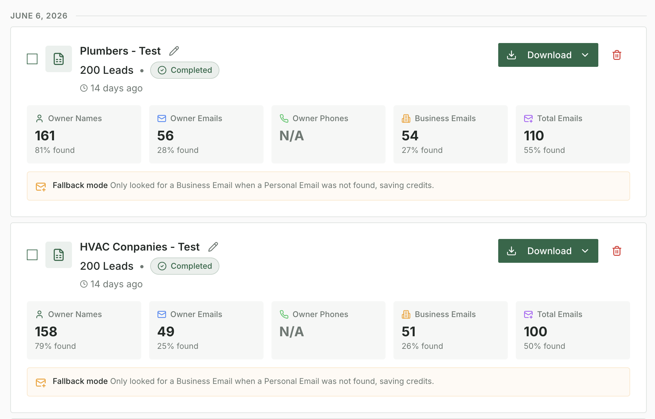Screen dimensions: 655x419
Task: Click 50% found under Total Emails
Action: [545, 346]
